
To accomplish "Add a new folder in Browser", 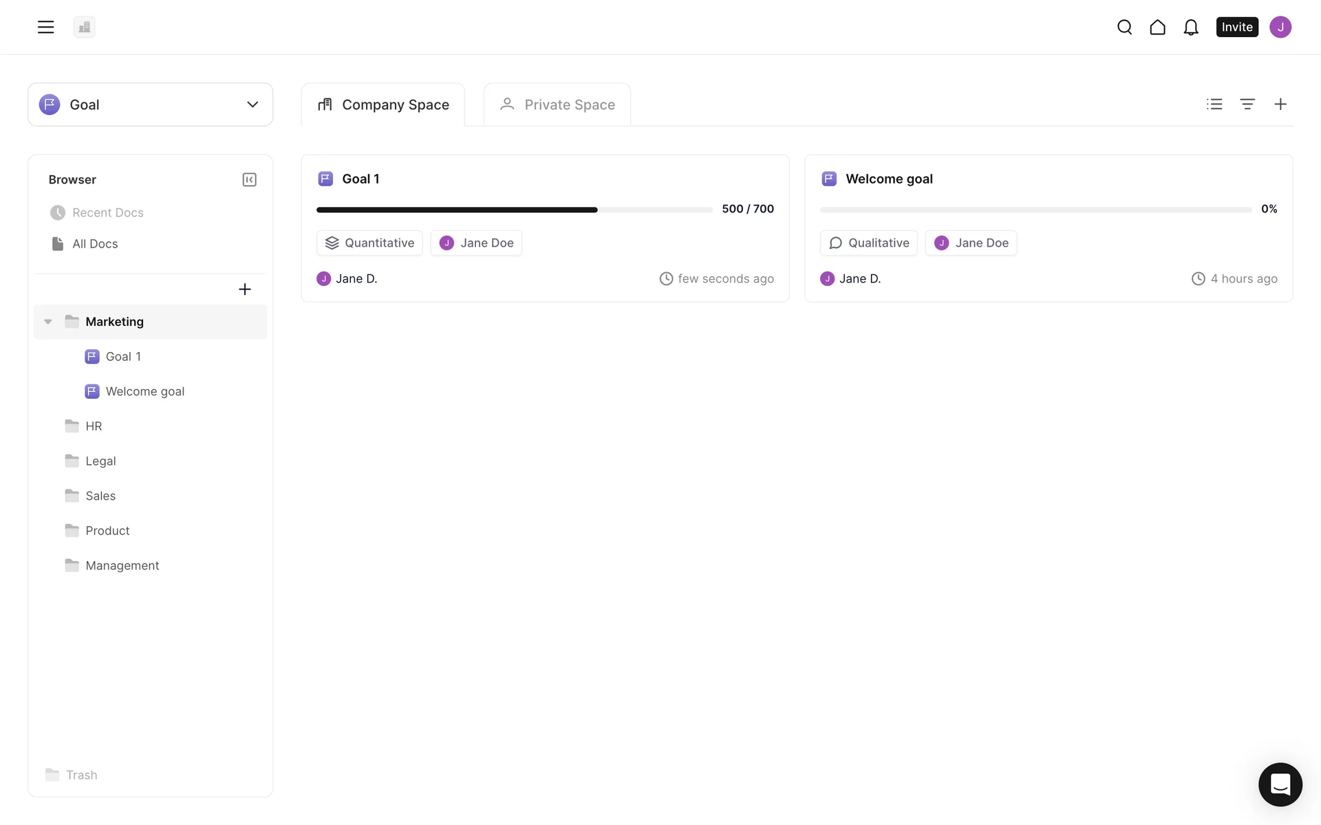I will click(x=244, y=289).
